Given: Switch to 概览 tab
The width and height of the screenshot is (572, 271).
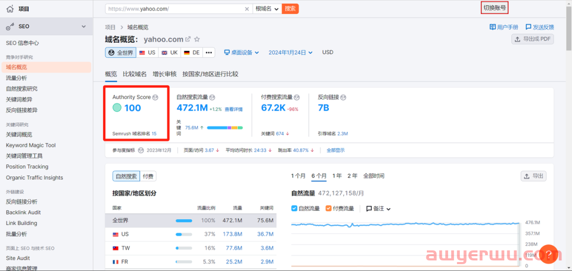Looking at the screenshot, I should [111, 74].
